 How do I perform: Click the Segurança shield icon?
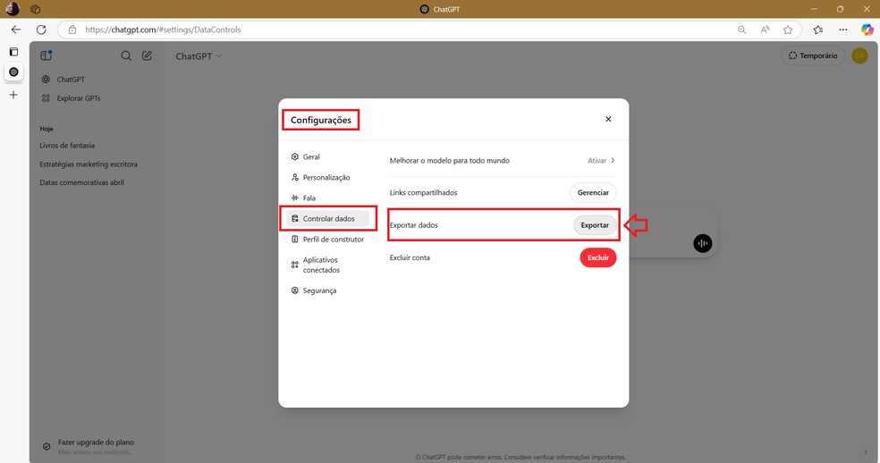294,290
